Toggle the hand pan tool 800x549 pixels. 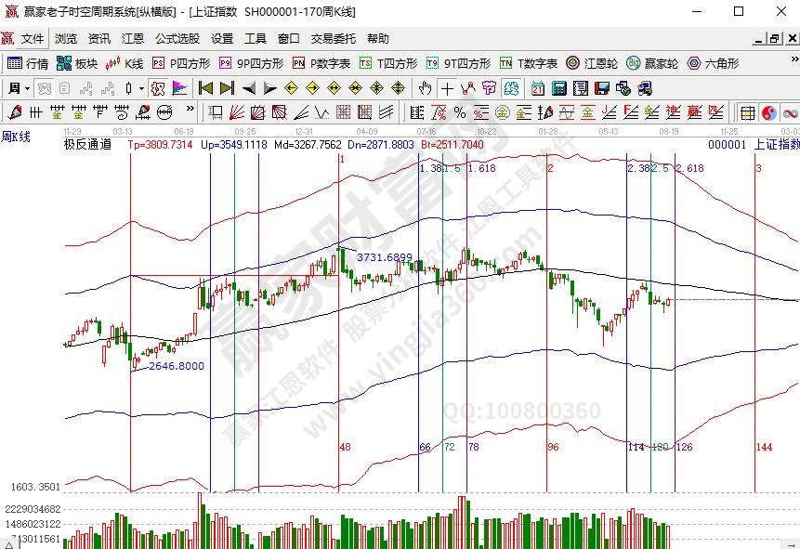point(425,88)
